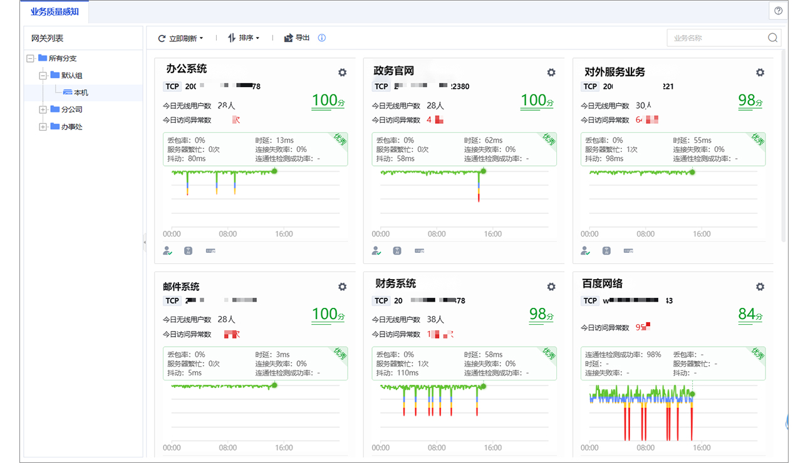Viewport: 808px width, 463px height.
Task: Click AI device icon under 政务官网 chart
Action: [420, 251]
